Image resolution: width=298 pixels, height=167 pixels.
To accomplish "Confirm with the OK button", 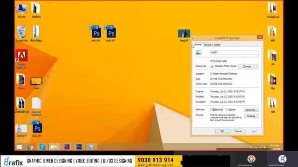I will [x=222, y=131].
